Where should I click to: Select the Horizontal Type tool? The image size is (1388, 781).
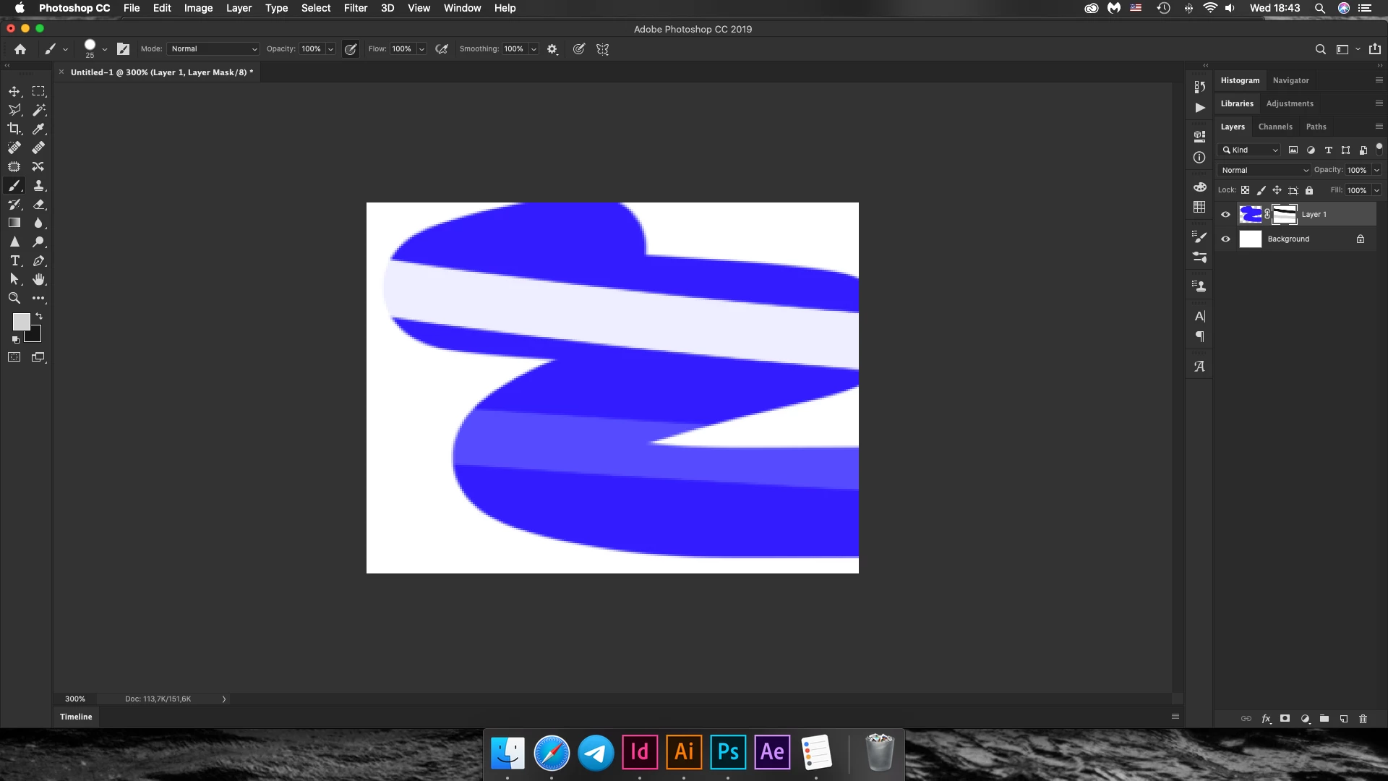(x=14, y=261)
